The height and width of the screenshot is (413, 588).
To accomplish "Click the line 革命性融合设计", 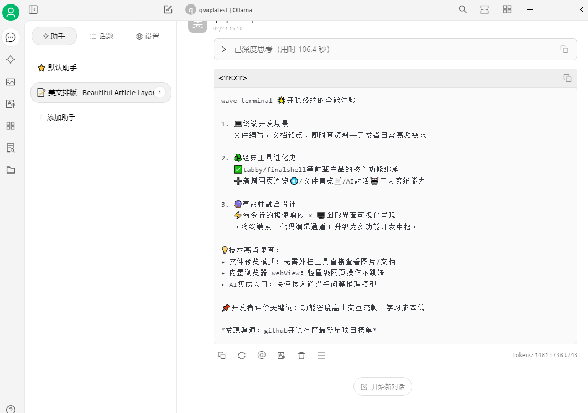I will point(258,204).
